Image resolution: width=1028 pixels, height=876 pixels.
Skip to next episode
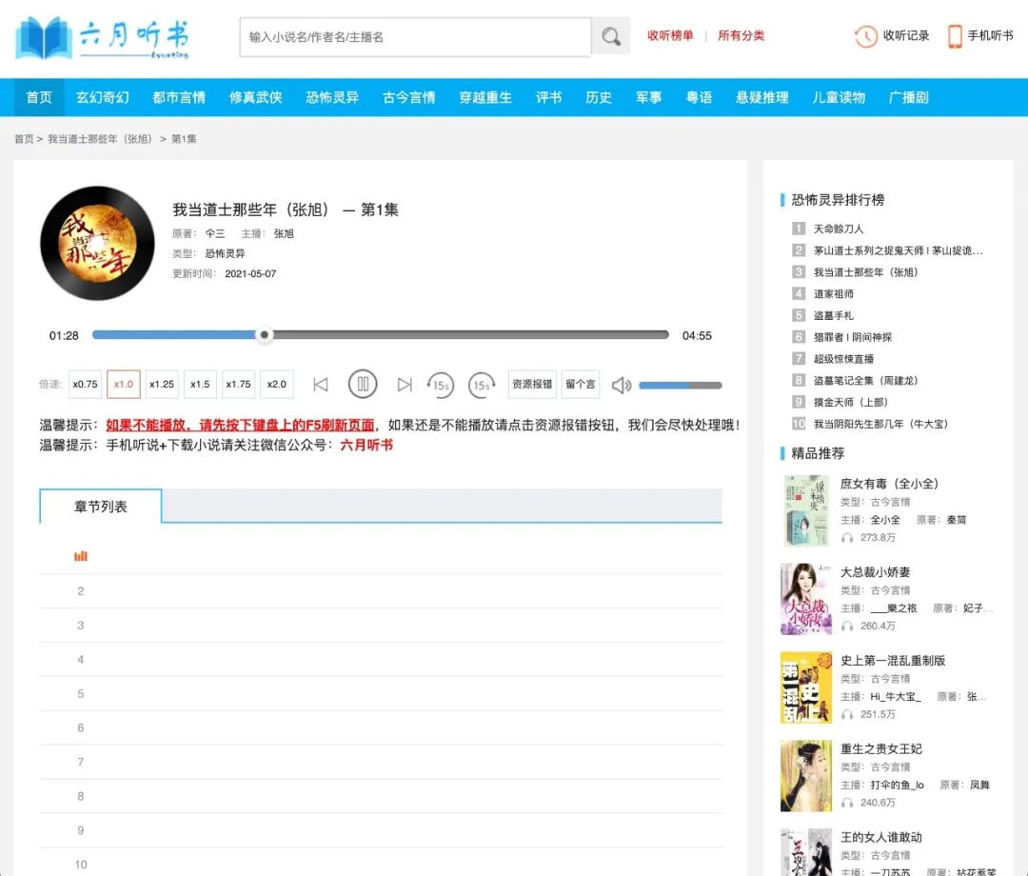click(x=405, y=385)
